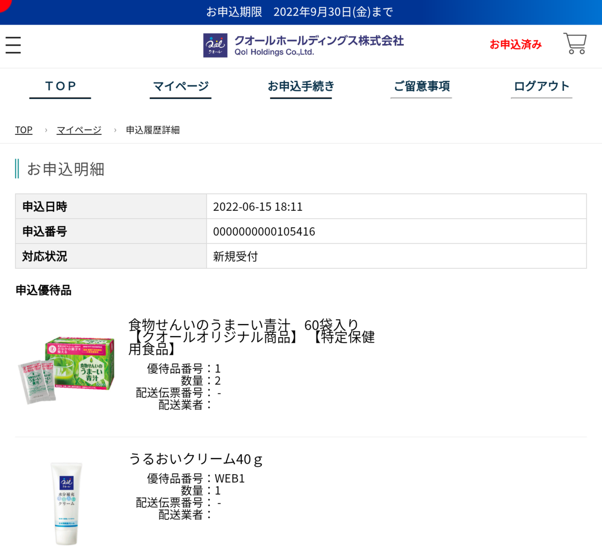Open the ご留意事項 navigation tab

point(421,86)
